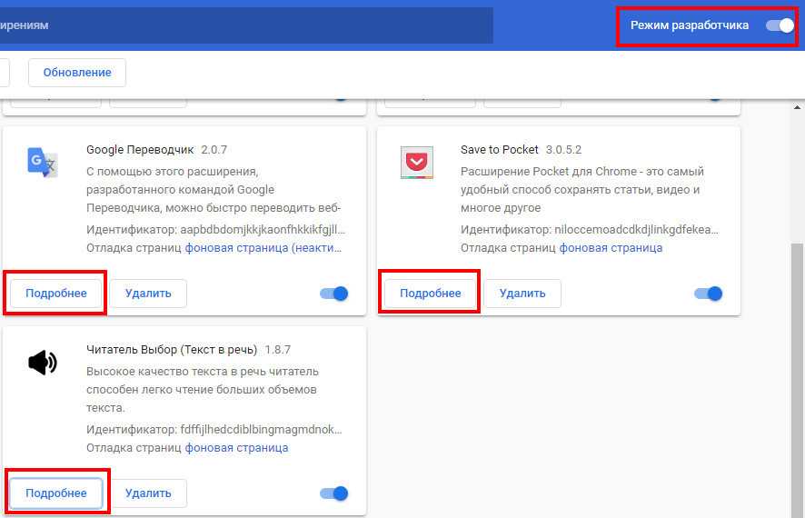Screen dimensions: 805x518
Task: Click the Pocket extension icon
Action: tap(416, 163)
